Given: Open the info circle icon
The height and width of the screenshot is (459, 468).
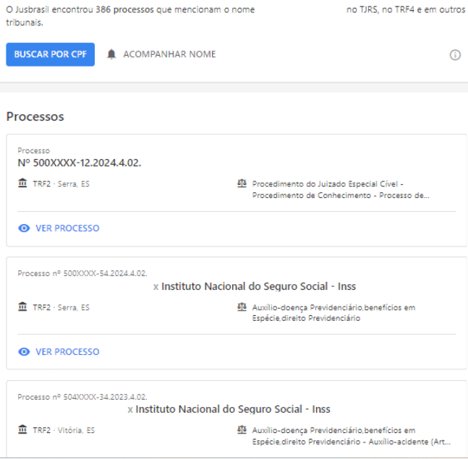Looking at the screenshot, I should 455,55.
